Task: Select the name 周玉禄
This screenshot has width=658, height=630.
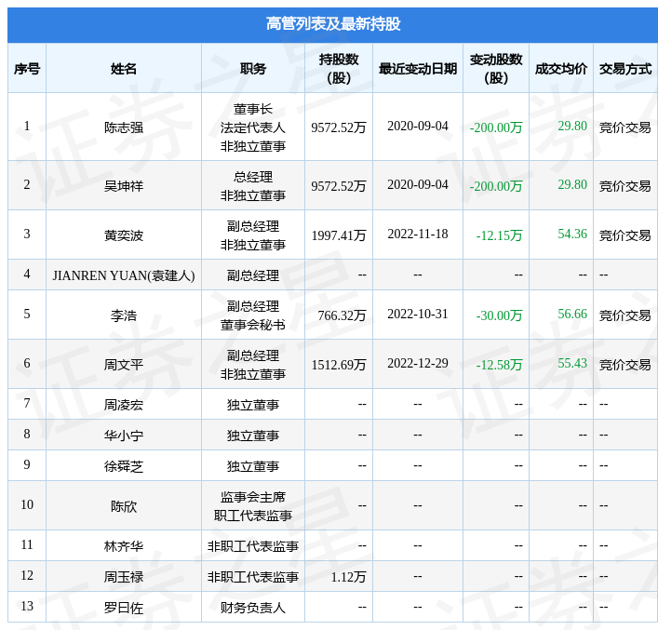Action: click(124, 577)
